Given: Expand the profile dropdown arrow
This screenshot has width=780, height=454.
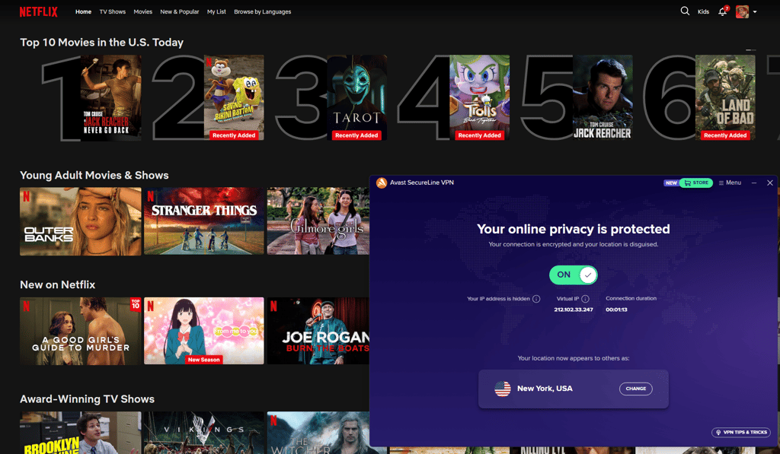Looking at the screenshot, I should [755, 12].
